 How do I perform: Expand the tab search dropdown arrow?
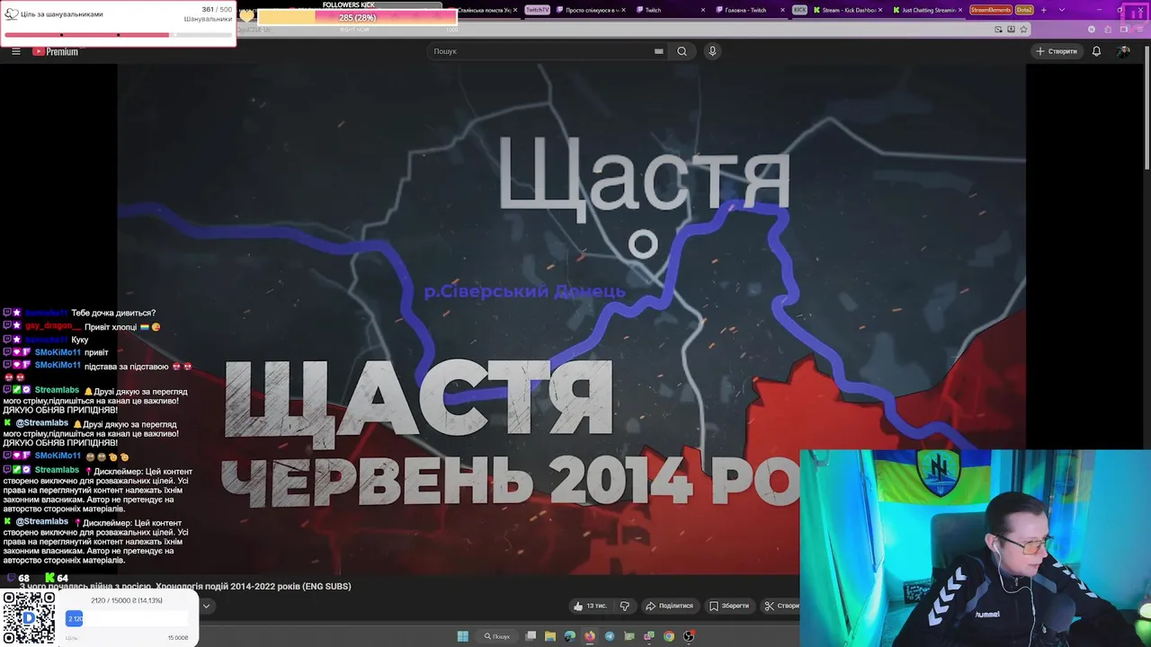click(1062, 10)
